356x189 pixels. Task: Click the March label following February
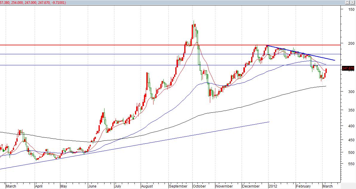point(328,186)
